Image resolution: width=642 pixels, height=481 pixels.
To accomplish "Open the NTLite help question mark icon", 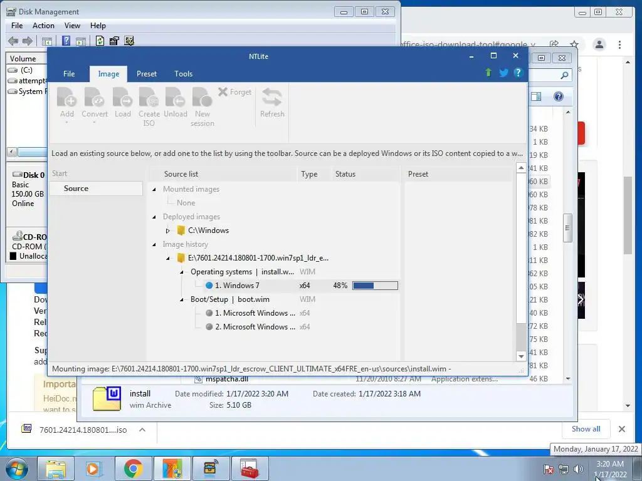I will pos(518,73).
